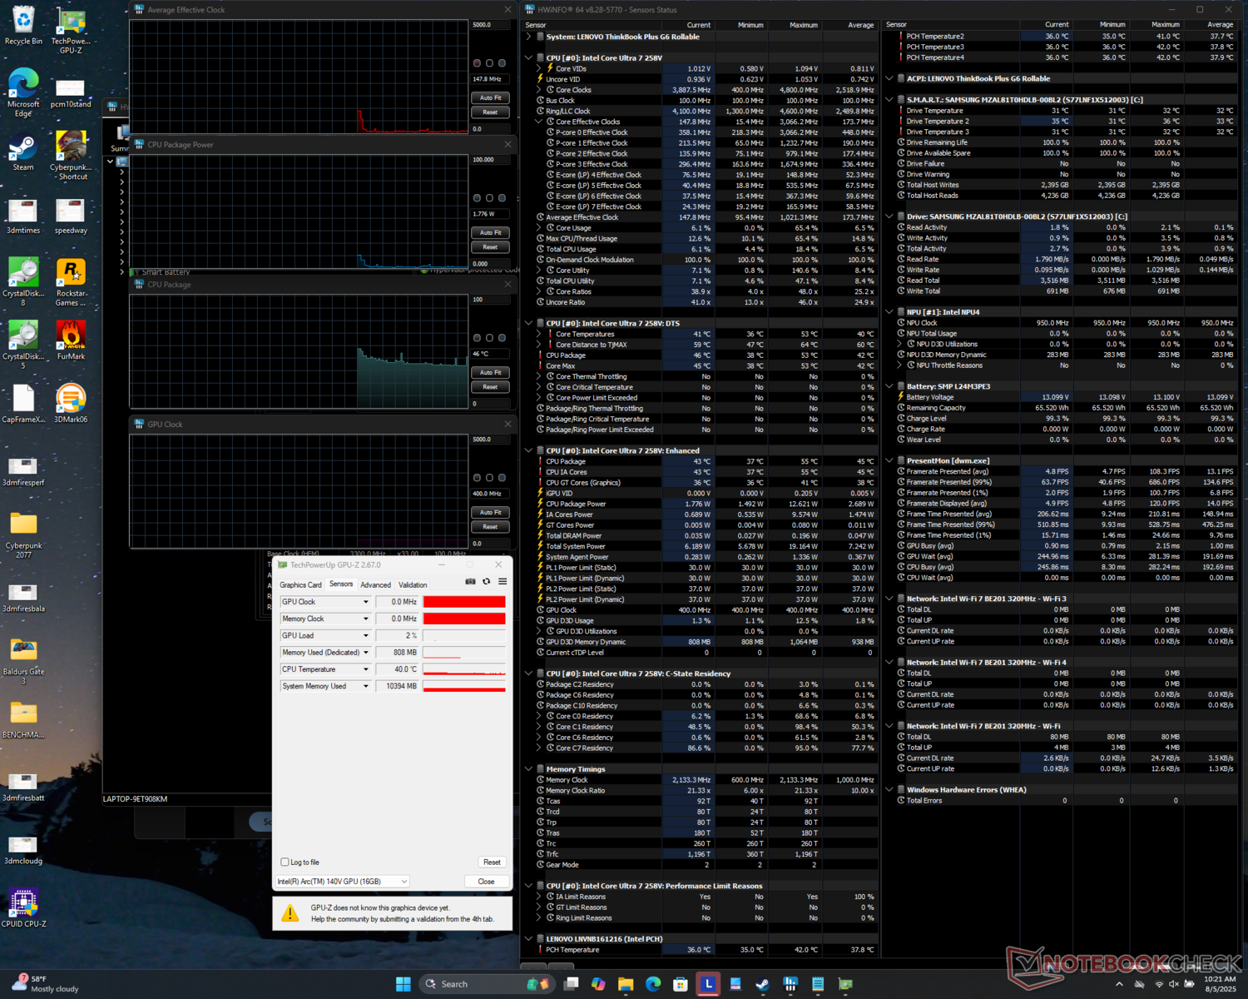Open the TechPowerUp GPU-Z desktop shortcut

(71, 31)
